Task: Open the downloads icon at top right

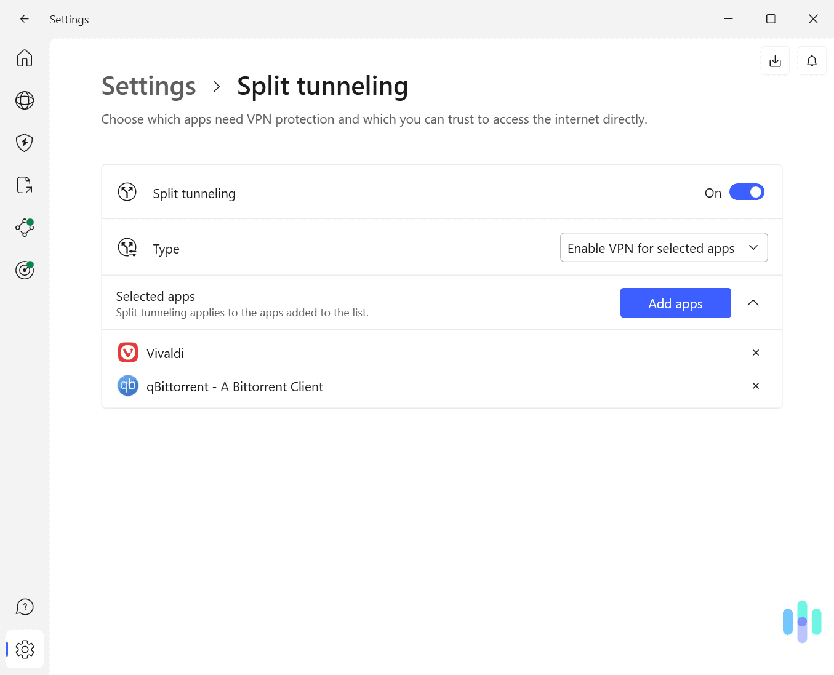Action: 775,60
